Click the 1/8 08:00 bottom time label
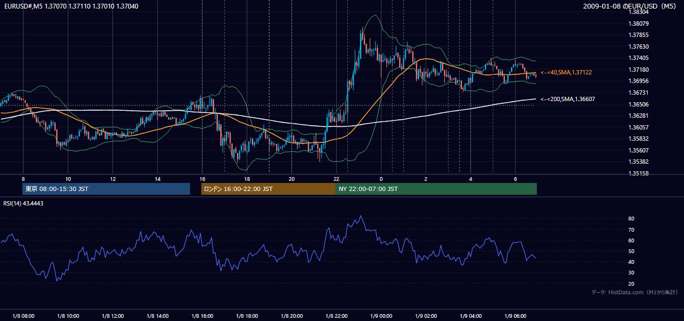This screenshot has height=321, width=684. point(23,316)
